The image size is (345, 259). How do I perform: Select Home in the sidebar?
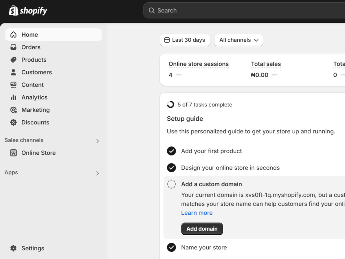pyautogui.click(x=53, y=35)
